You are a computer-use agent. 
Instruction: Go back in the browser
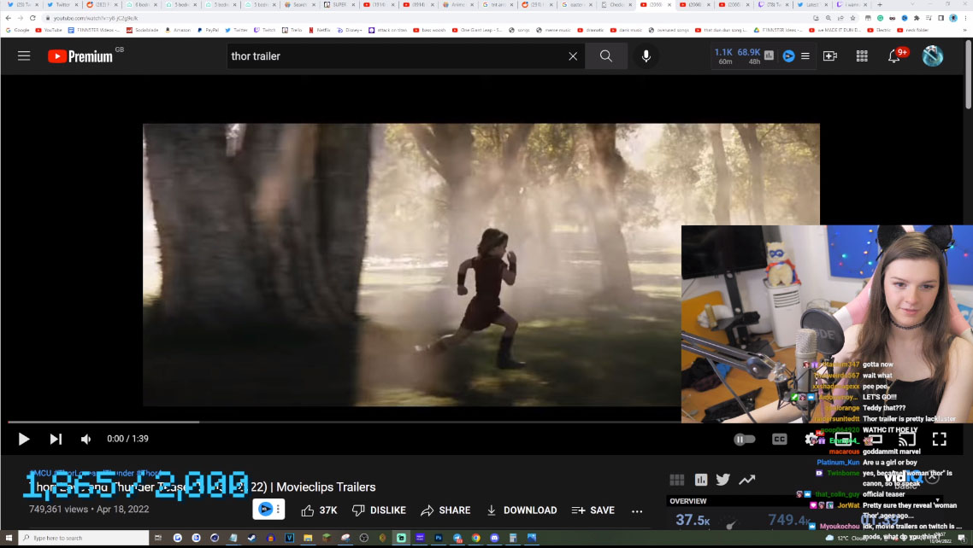(x=8, y=18)
